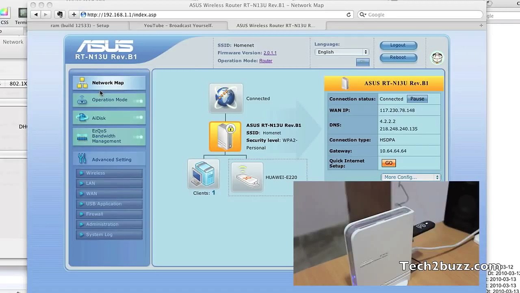Screen dimensions: 520x293
Task: Select the ASUS router icon with padlock
Action: 225,137
